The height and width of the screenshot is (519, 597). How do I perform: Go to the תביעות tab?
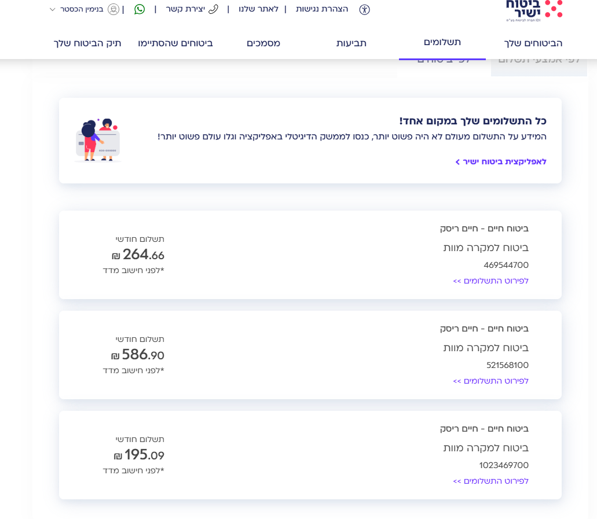point(351,43)
